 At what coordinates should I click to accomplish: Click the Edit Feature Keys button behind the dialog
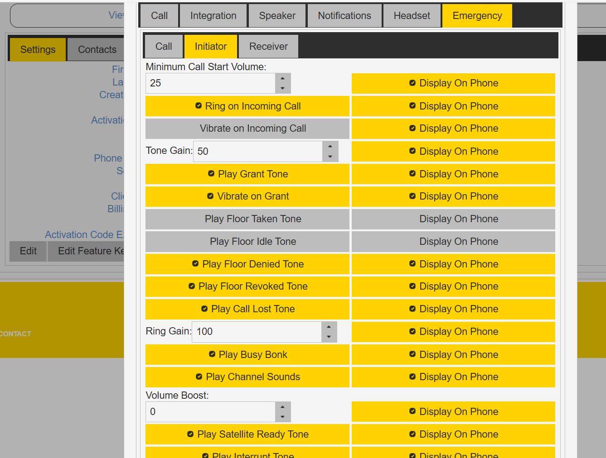click(x=86, y=251)
